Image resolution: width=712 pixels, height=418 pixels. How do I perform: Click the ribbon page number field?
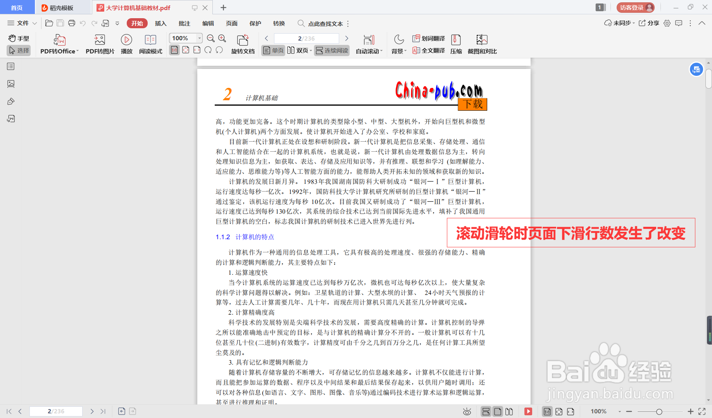click(306, 38)
